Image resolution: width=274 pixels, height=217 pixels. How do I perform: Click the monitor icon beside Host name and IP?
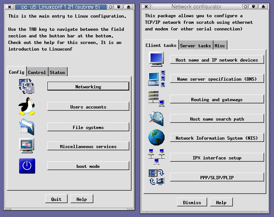(156, 59)
